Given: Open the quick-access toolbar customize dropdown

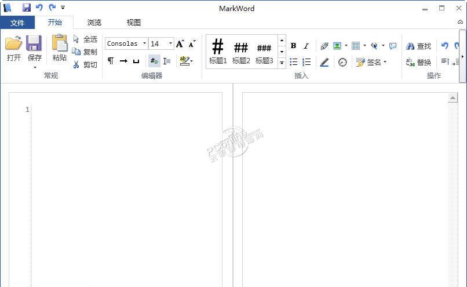Looking at the screenshot, I should 63,8.
